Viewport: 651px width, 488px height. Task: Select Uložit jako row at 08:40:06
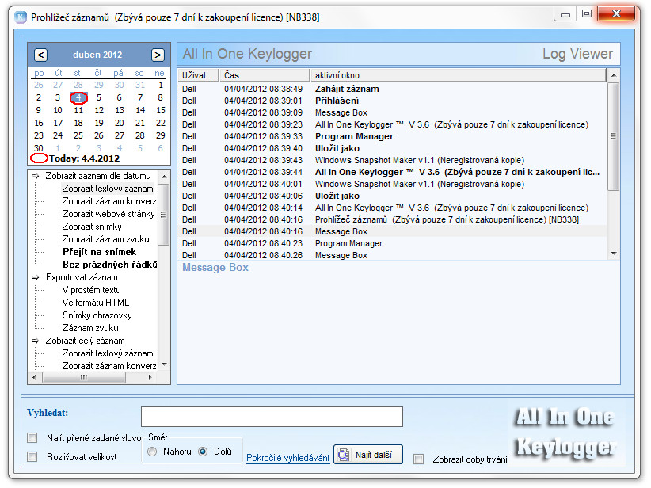[391, 196]
